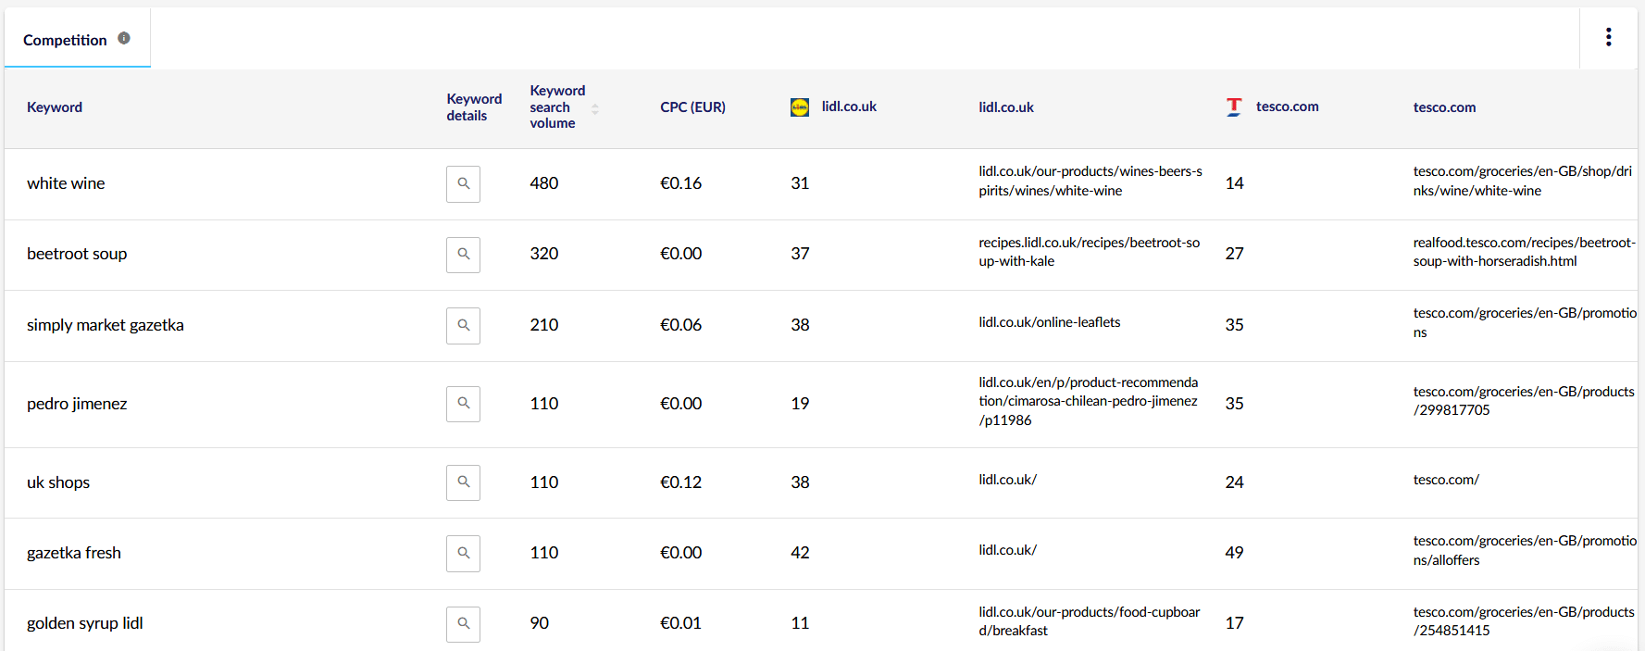Click search volume 320 for beetroot soup
The width and height of the screenshot is (1645, 651).
pos(544,254)
